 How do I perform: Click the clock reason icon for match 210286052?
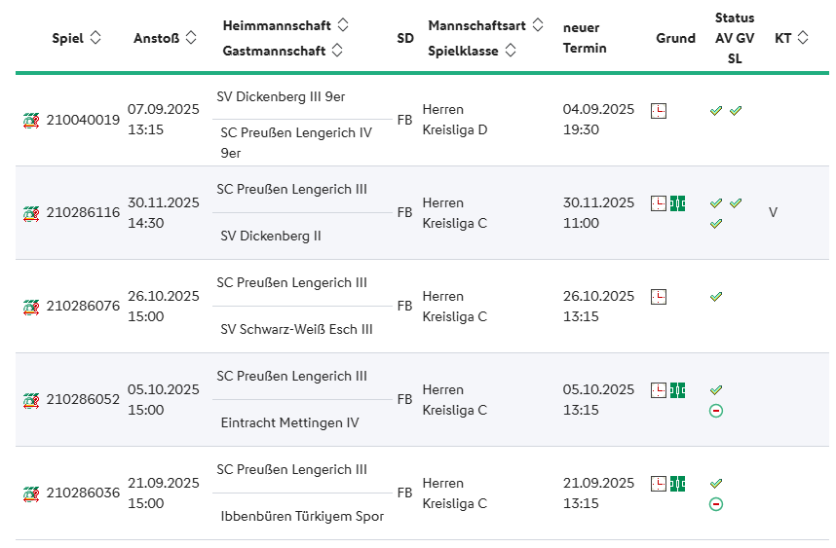point(659,390)
